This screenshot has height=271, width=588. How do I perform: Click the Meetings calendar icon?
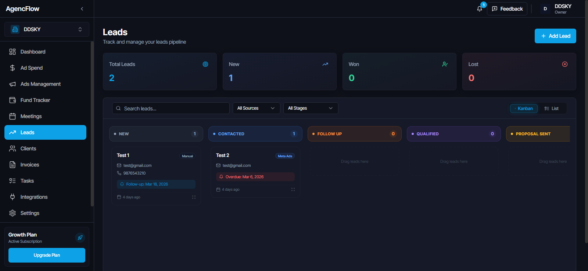click(12, 116)
